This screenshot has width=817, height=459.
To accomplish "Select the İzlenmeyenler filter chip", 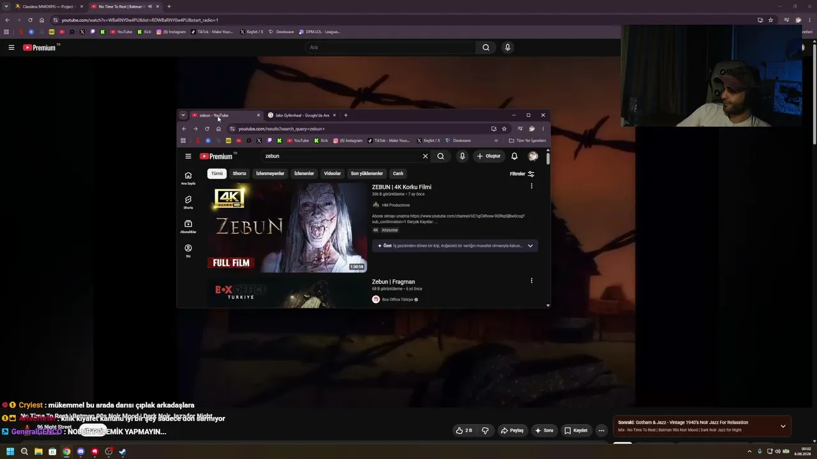I will click(270, 173).
